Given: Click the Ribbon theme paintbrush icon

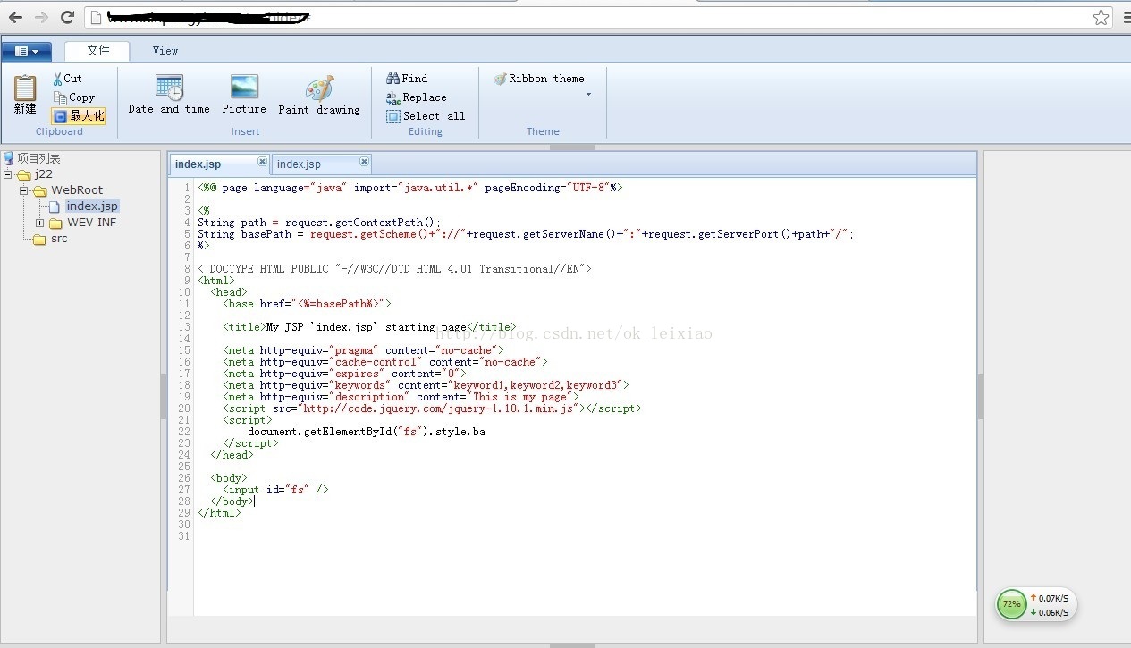Looking at the screenshot, I should point(500,79).
